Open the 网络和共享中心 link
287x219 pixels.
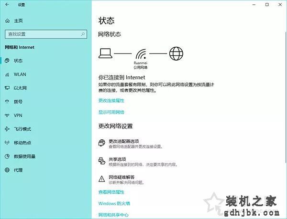[x=113, y=215]
